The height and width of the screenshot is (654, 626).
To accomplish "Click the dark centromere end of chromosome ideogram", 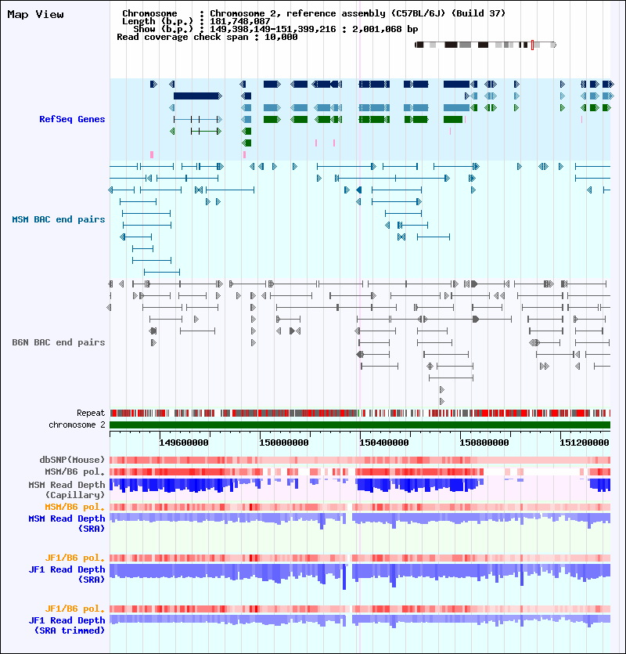I will [419, 45].
